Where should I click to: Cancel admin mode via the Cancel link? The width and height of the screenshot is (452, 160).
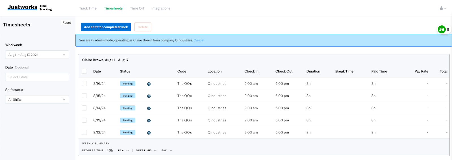(199, 40)
